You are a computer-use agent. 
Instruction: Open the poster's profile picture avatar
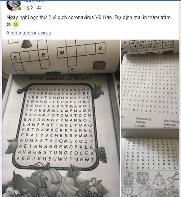tap(14, 6)
